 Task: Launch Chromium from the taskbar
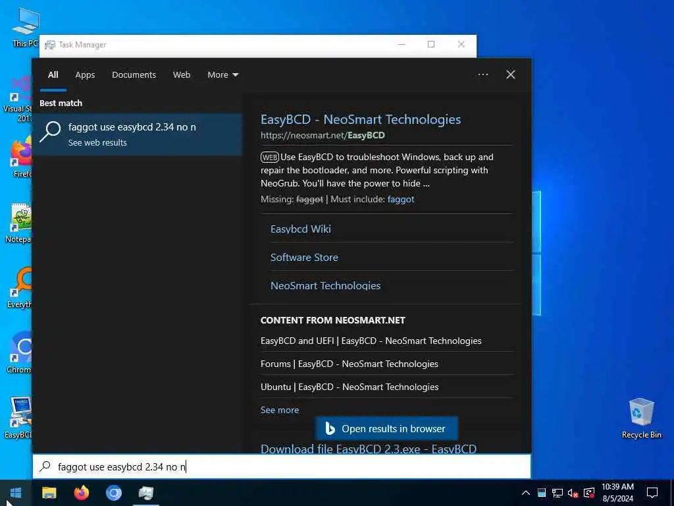coord(114,493)
